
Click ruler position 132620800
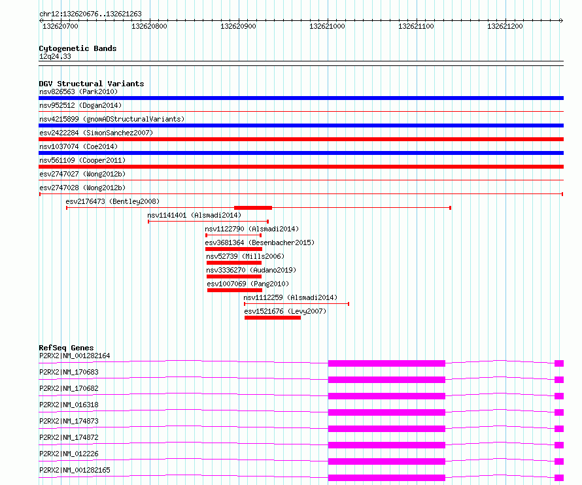(149, 26)
